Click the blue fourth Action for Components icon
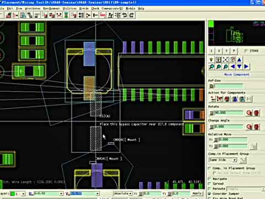The image size is (265, 199). 235,99
